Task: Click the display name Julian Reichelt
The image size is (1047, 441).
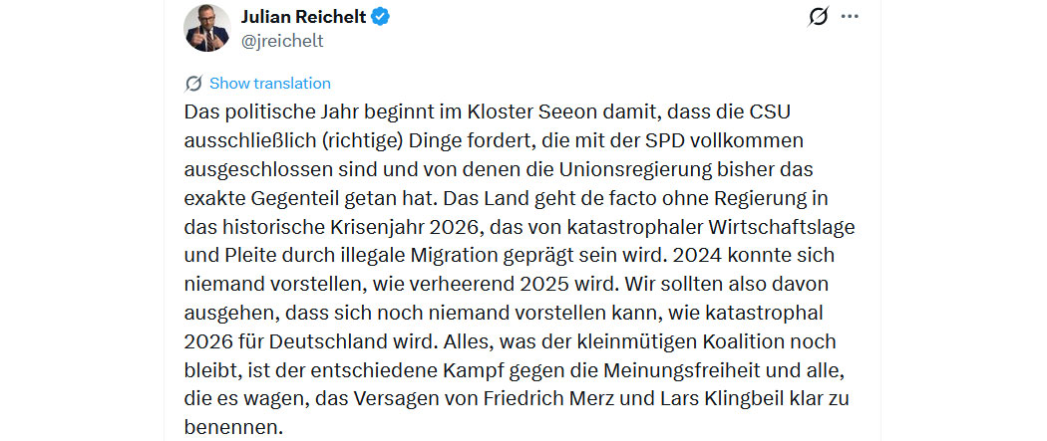Action: coord(303,17)
